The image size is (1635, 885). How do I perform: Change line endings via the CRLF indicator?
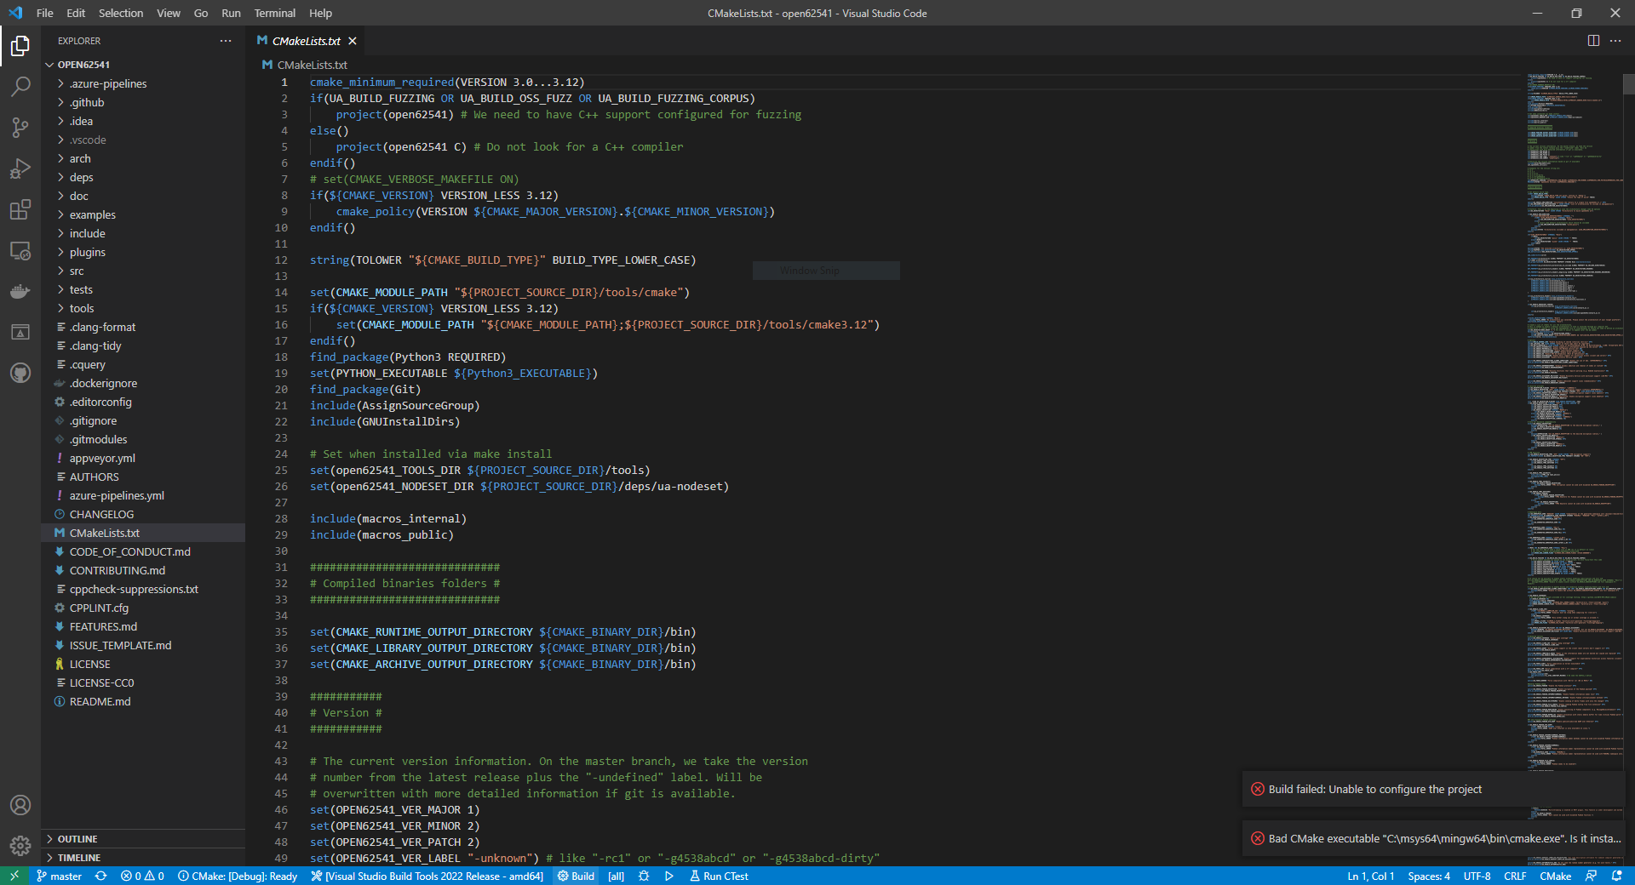coord(1515,876)
